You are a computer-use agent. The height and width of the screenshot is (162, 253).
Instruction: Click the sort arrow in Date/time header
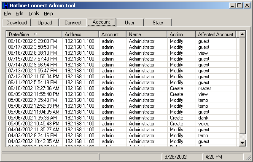click(x=35, y=35)
